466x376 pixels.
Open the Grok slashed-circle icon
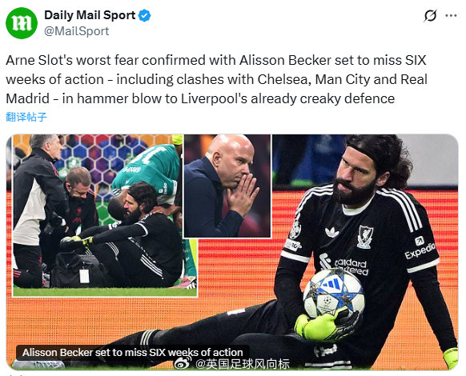[430, 15]
